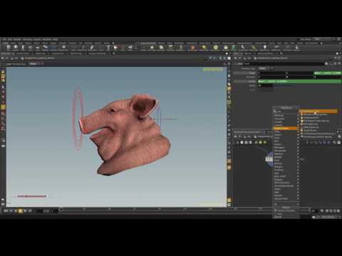Viewport: 342px width, 256px height.
Task: Click the long green keyframed parameter field
Action: pos(299,81)
